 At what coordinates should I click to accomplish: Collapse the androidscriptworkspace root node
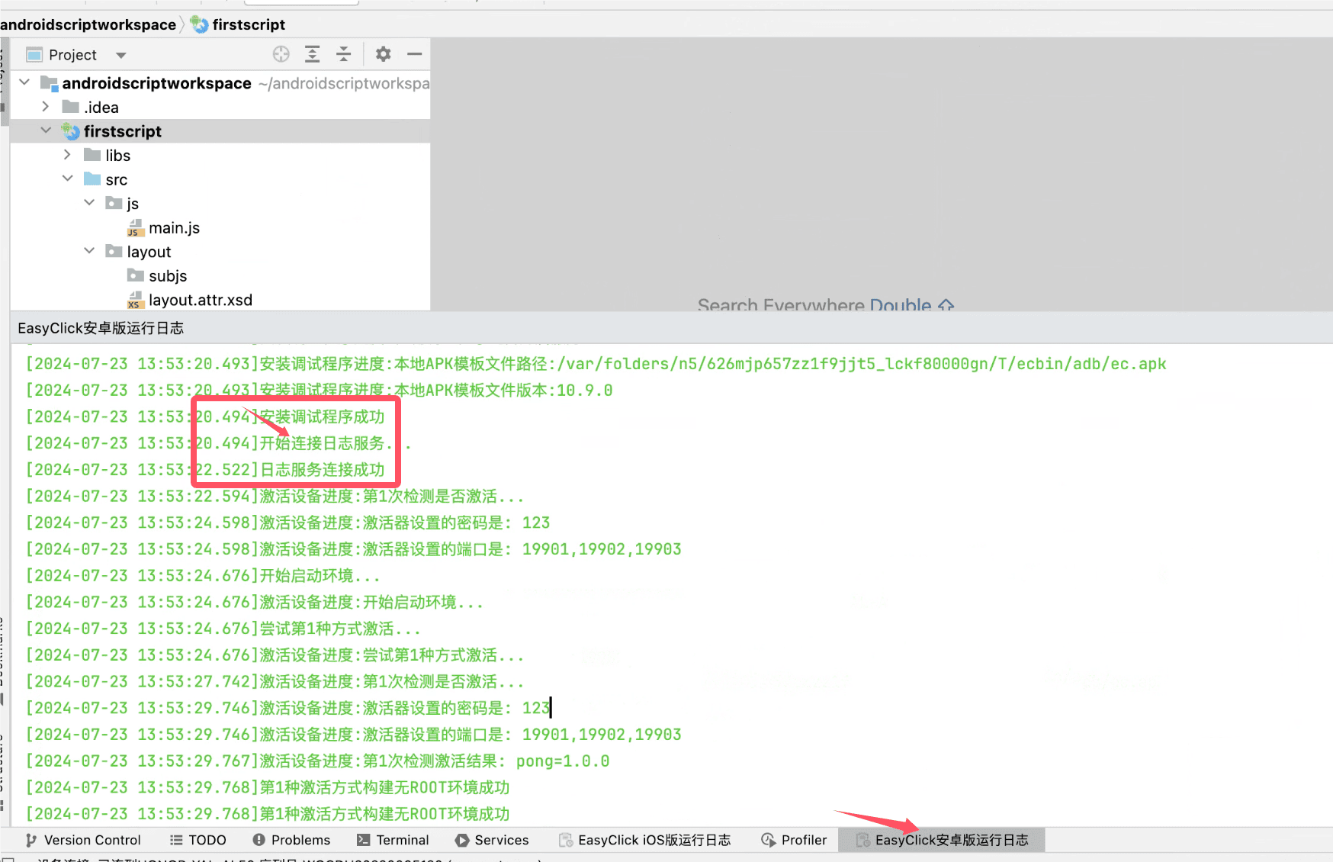tap(24, 82)
